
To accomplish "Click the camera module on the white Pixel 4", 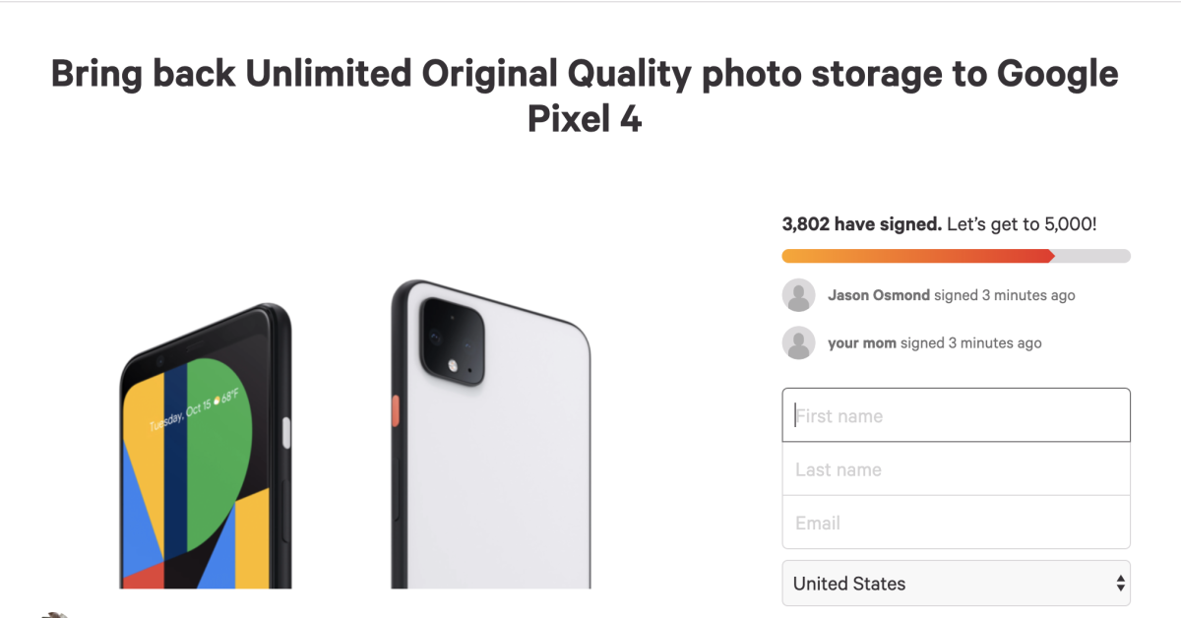I will click(x=452, y=340).
